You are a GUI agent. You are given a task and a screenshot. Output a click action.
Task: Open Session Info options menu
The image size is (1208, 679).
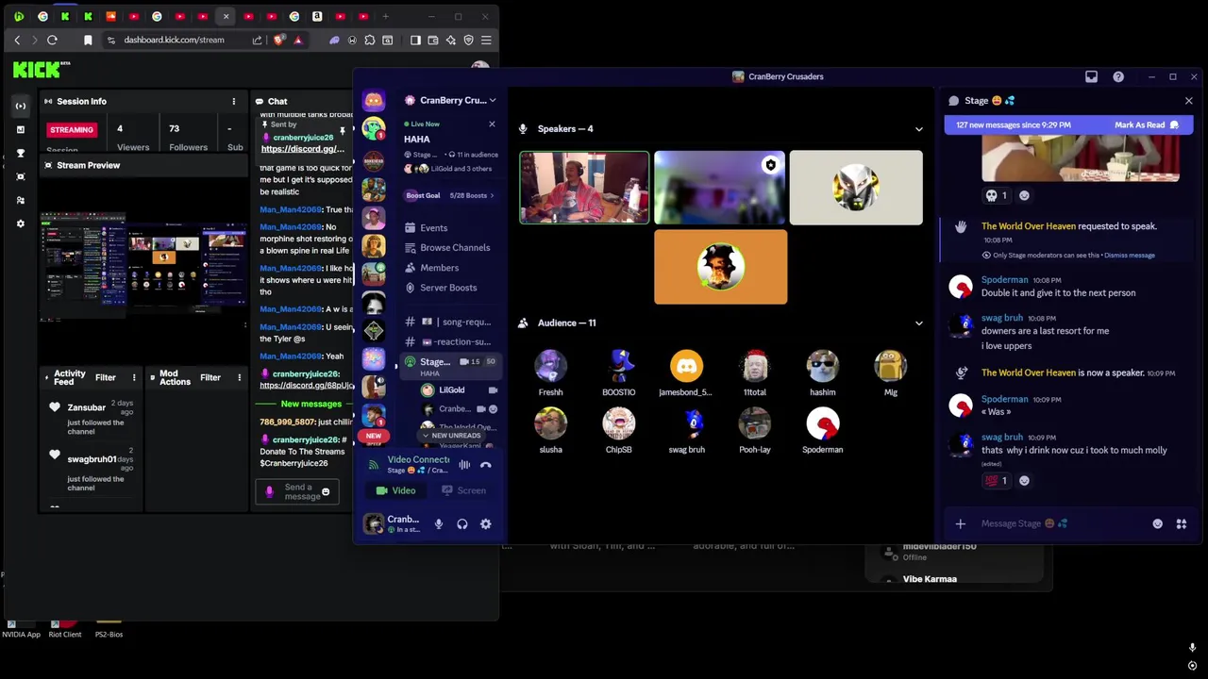233,102
